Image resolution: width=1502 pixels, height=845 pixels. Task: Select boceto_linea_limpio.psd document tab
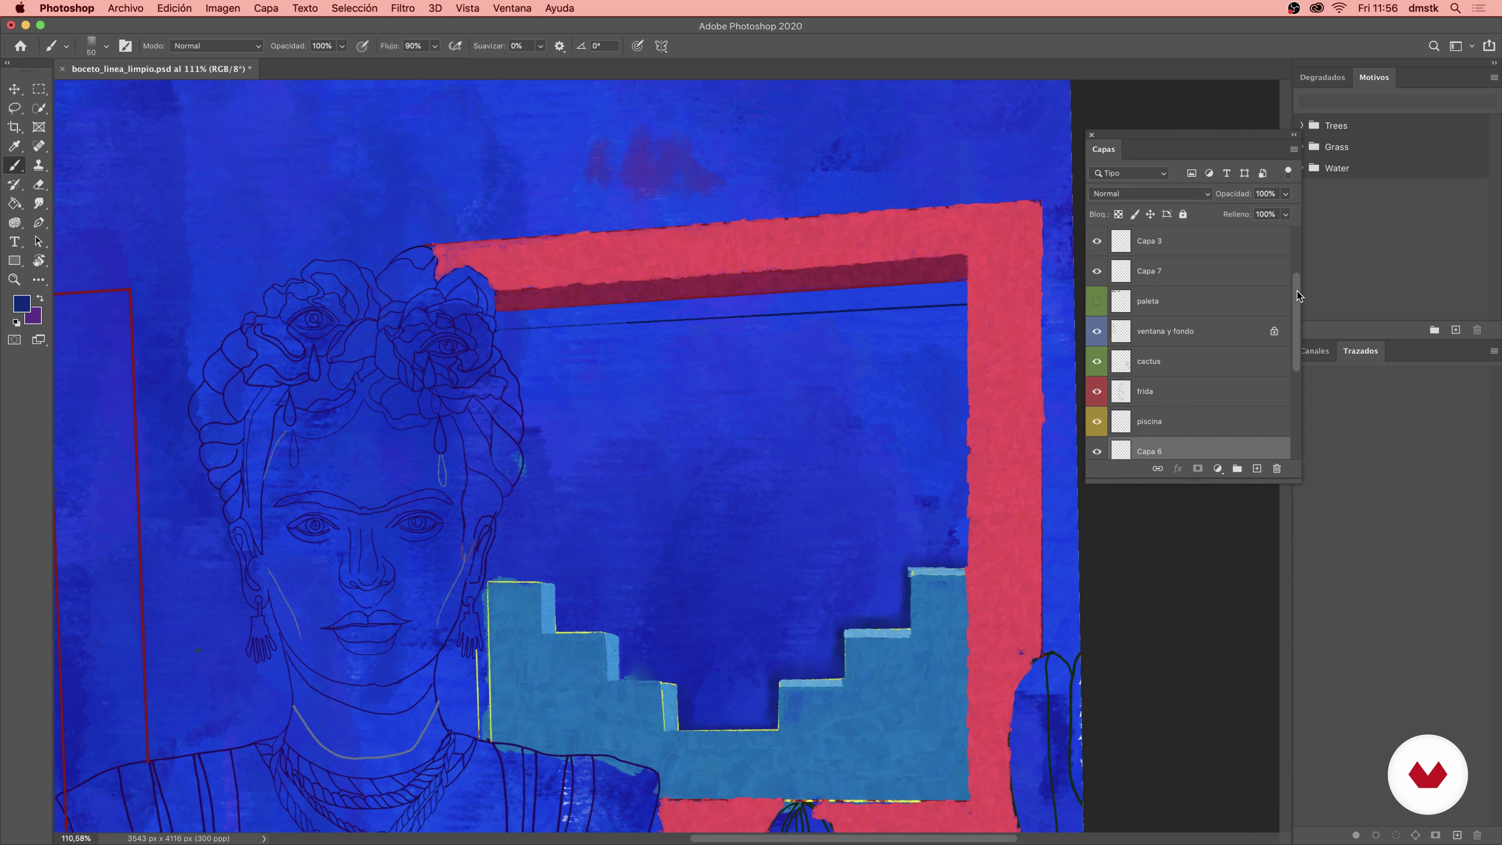click(162, 69)
